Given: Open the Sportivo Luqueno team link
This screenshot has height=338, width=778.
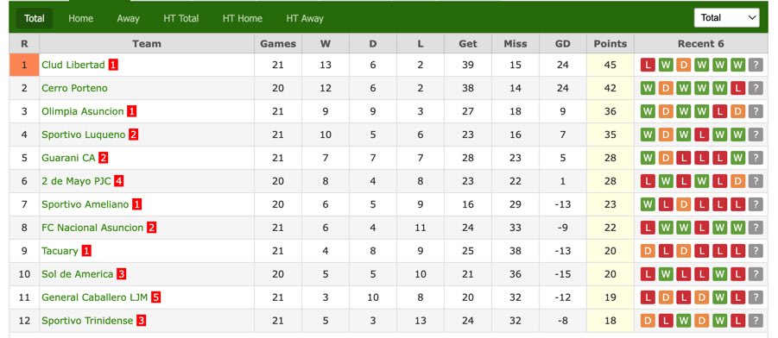Looking at the screenshot, I should [x=84, y=135].
